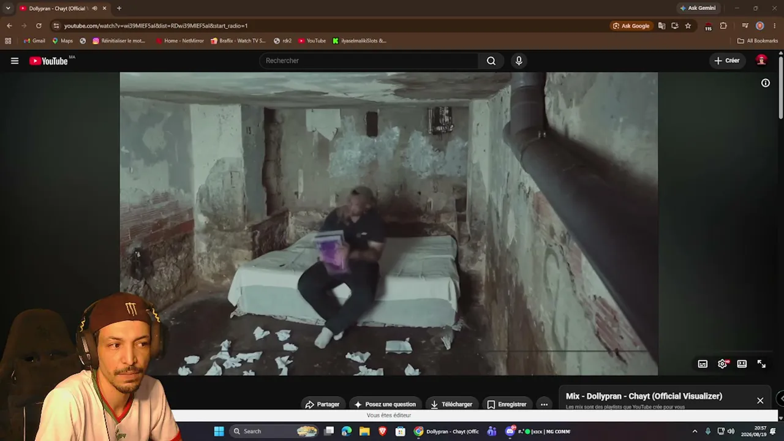Switch to Chrome Dollypran taskbar window
Image resolution: width=784 pixels, height=441 pixels.
coord(447,431)
